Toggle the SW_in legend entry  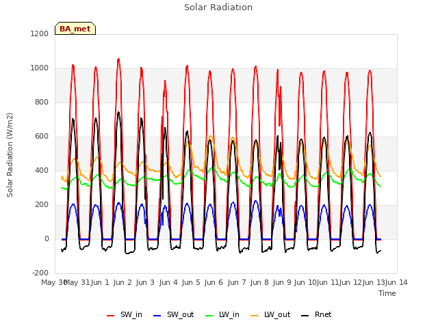tap(125, 315)
